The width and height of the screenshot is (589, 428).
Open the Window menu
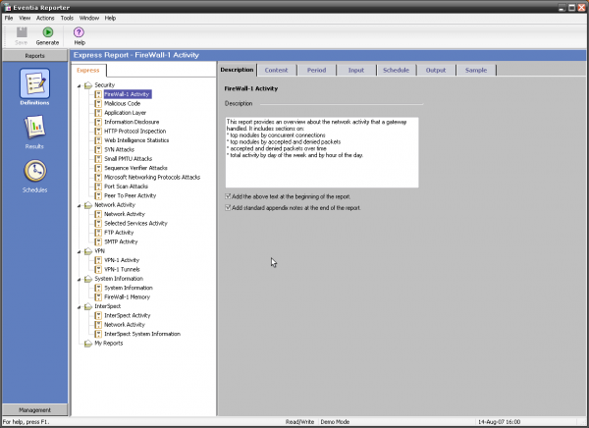pos(89,18)
